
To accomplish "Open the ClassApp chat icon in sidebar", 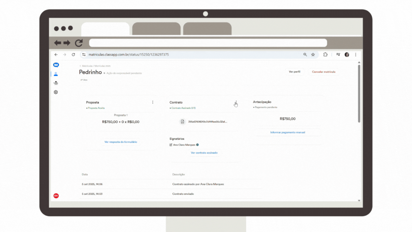I will (x=56, y=65).
